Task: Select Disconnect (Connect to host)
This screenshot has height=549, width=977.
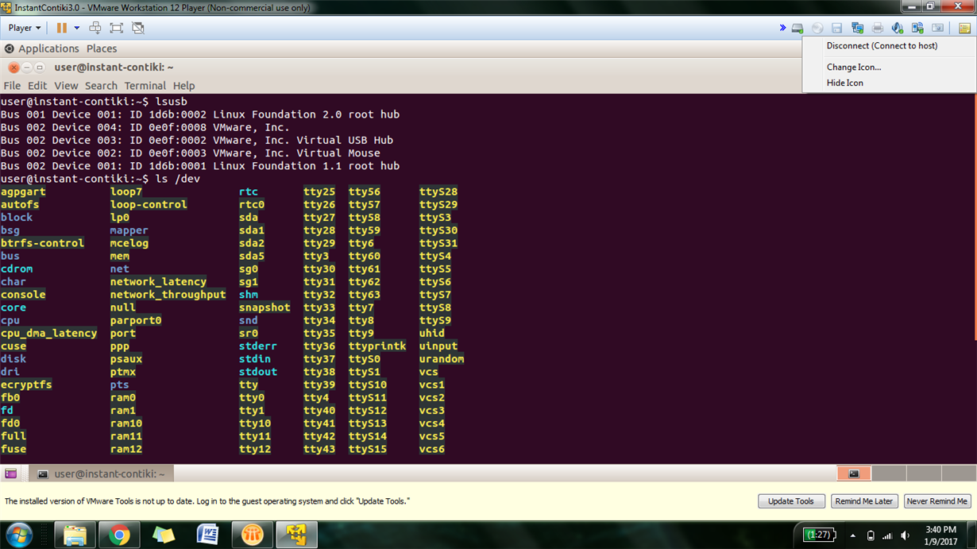Action: 882,46
